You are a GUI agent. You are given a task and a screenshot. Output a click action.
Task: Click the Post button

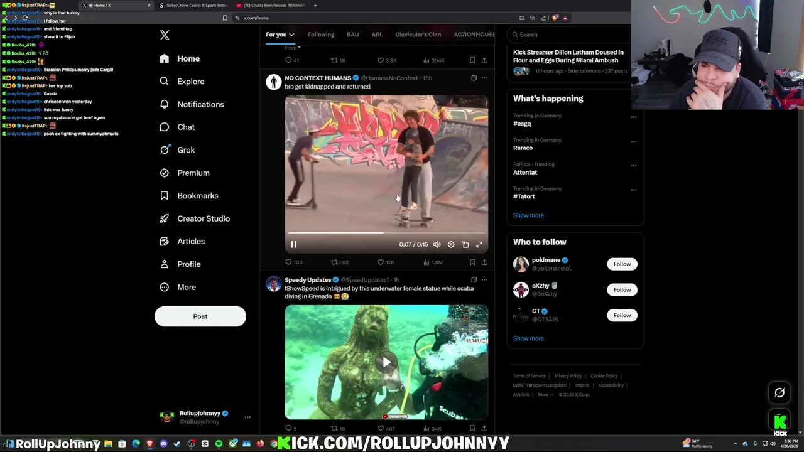pos(200,316)
